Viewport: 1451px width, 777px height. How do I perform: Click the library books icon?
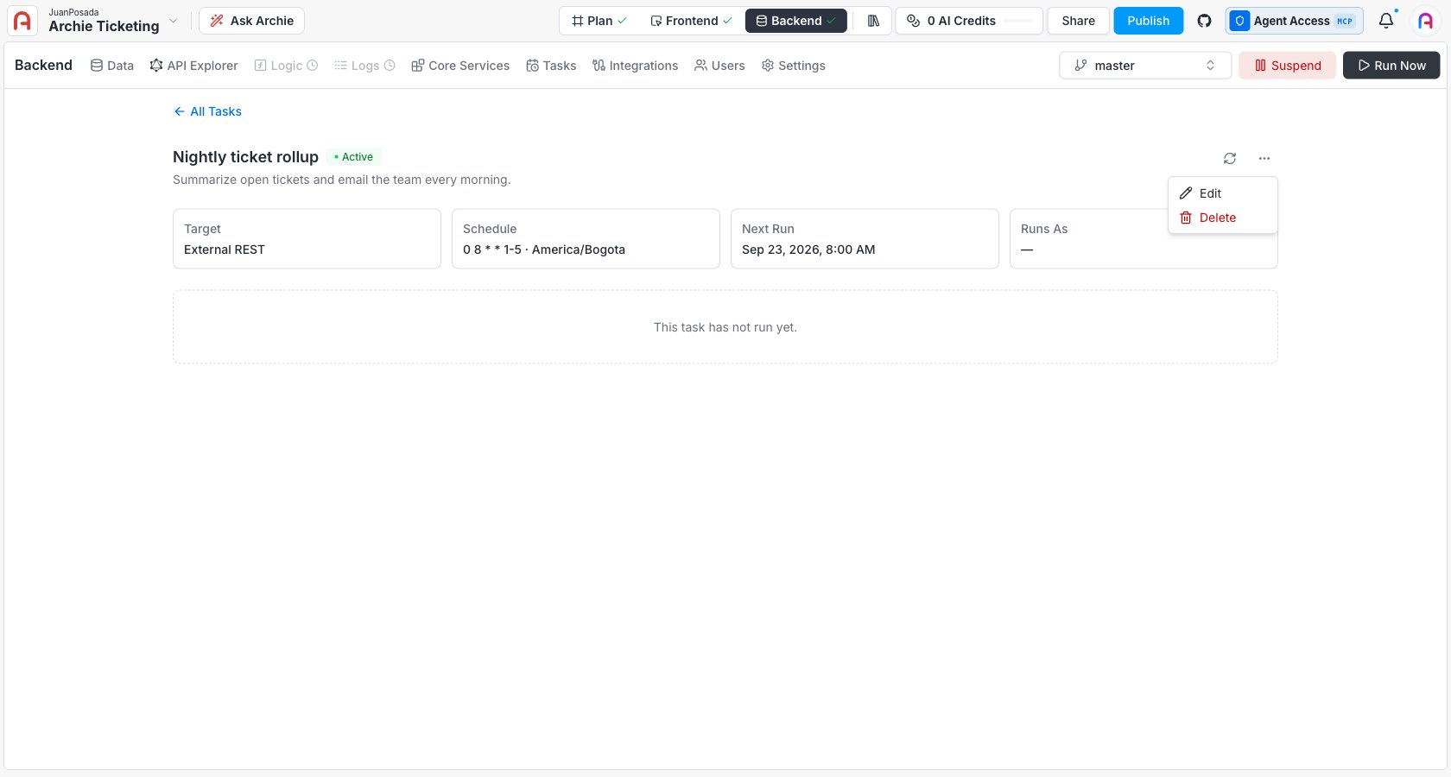click(873, 21)
